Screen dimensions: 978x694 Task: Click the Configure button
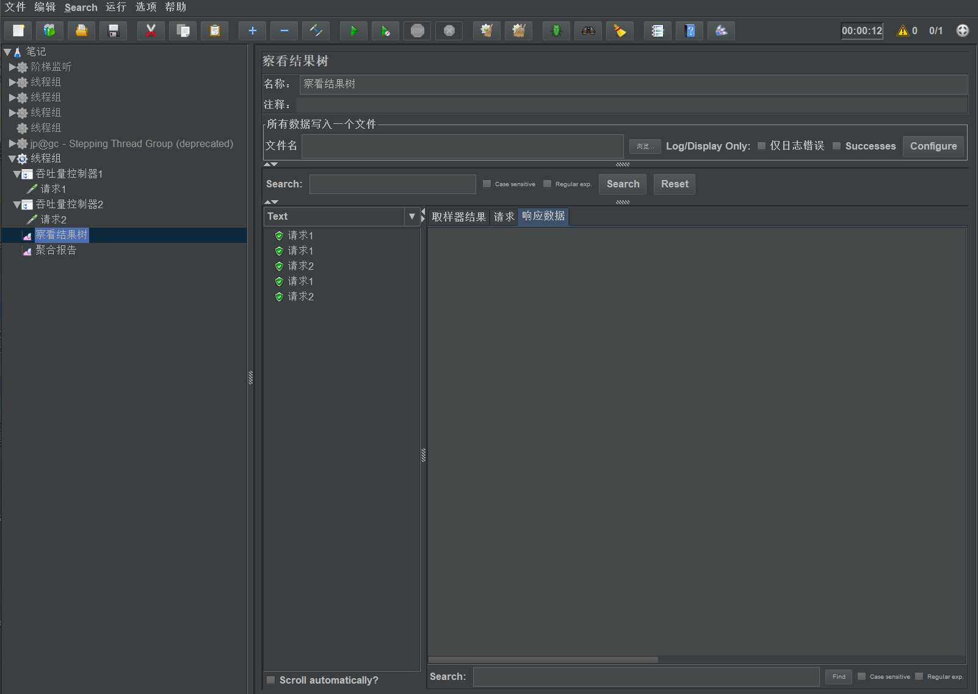(x=933, y=146)
